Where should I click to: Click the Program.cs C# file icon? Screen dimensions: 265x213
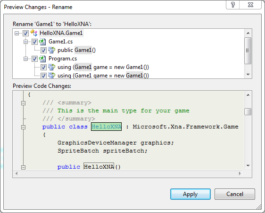pos(42,59)
